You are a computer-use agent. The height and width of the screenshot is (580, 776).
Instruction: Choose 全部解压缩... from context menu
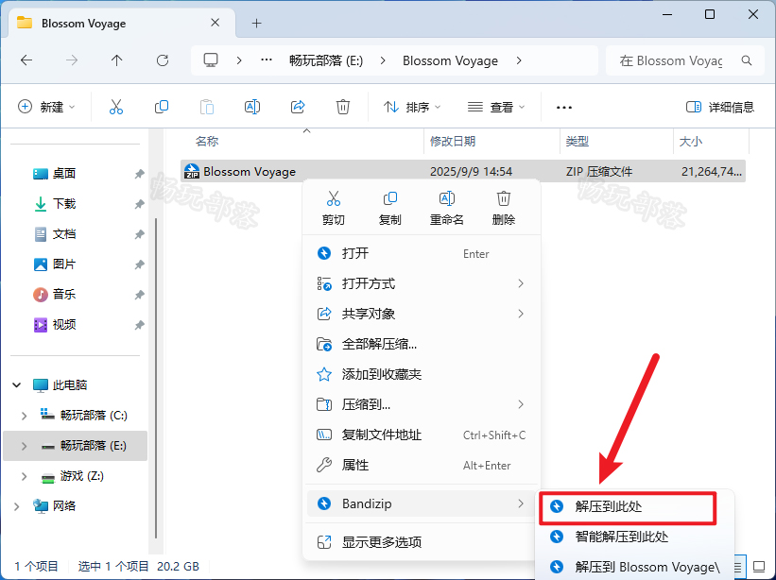[x=422, y=344]
